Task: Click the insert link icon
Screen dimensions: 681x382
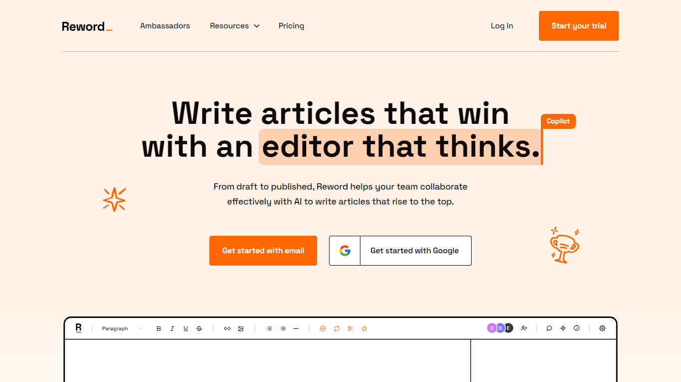Action: tap(227, 329)
